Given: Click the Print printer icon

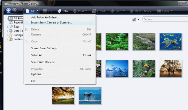Looking at the screenshot, I should click(75, 11).
